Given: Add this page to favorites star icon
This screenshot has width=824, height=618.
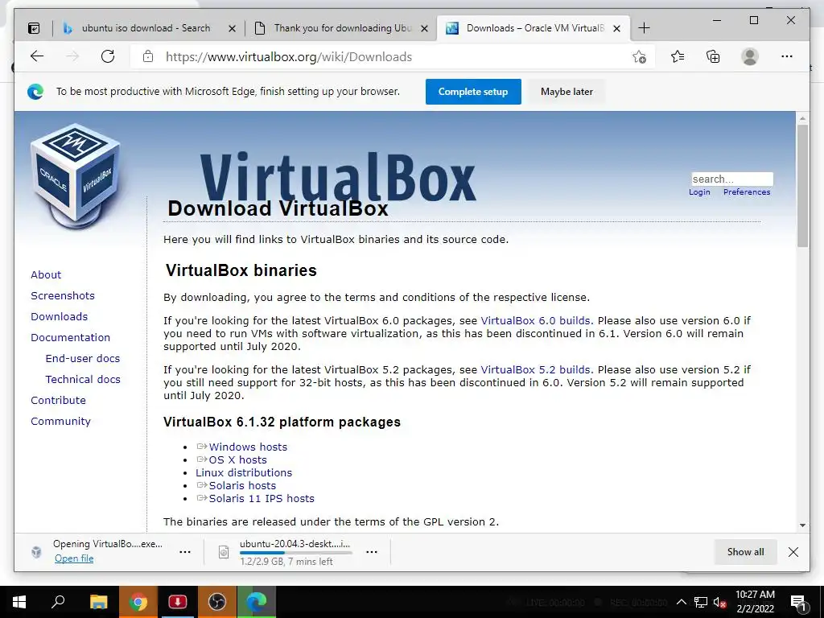Looking at the screenshot, I should click(639, 57).
